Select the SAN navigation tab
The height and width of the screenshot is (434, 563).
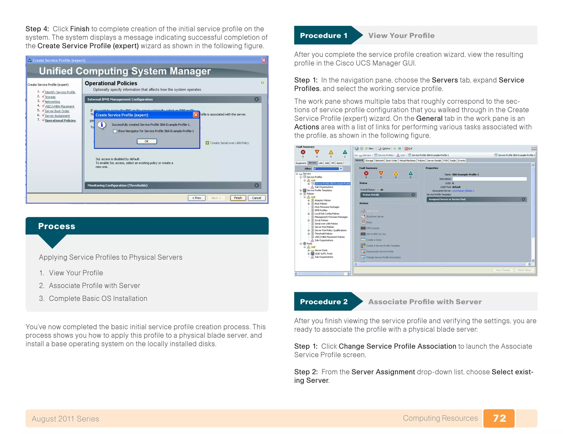327,163
